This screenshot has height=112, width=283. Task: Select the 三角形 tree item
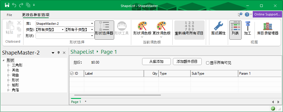click(17, 65)
